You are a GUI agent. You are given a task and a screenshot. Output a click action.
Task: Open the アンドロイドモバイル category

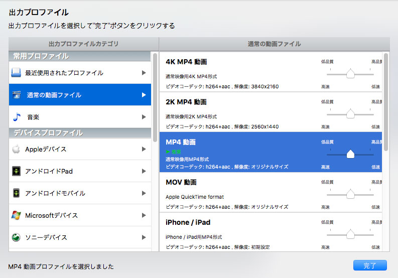click(80, 193)
